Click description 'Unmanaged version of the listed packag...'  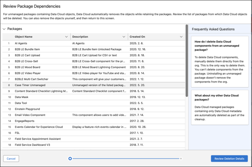(99, 85)
